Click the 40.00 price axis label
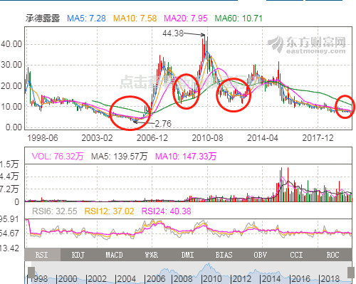This screenshot has height=284, width=356. tap(11, 44)
